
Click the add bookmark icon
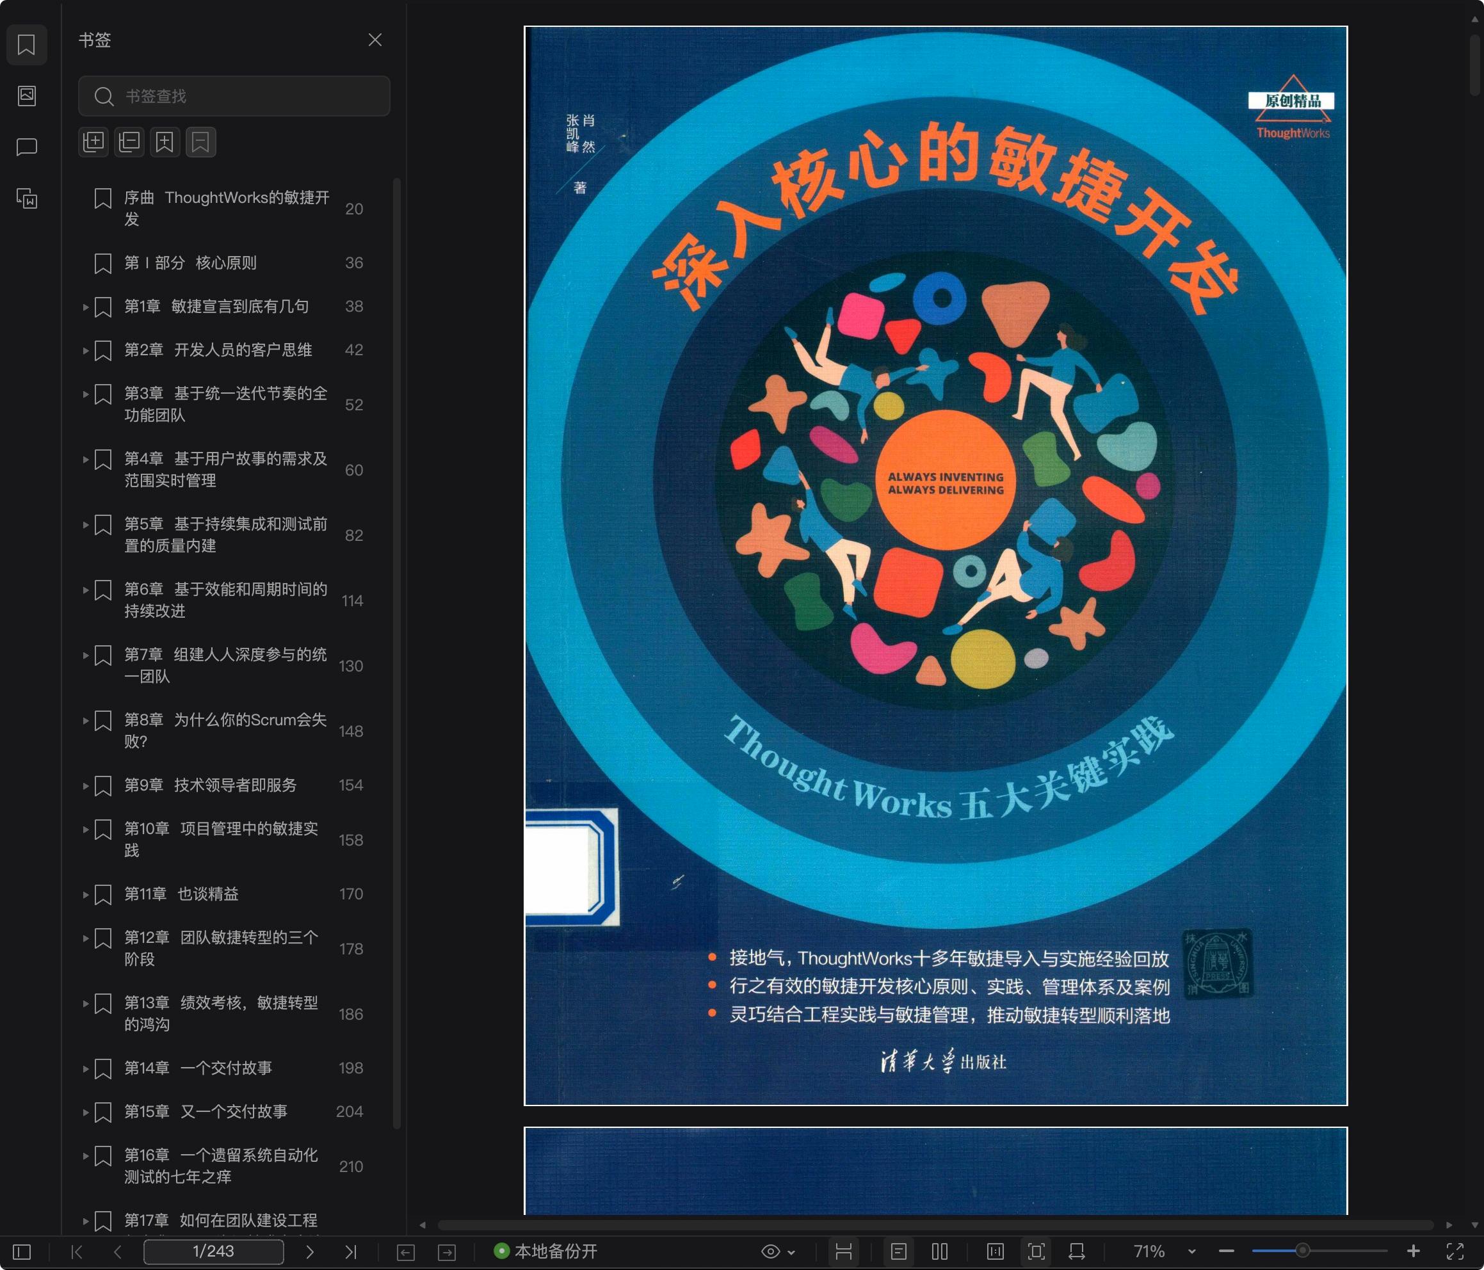coord(165,142)
